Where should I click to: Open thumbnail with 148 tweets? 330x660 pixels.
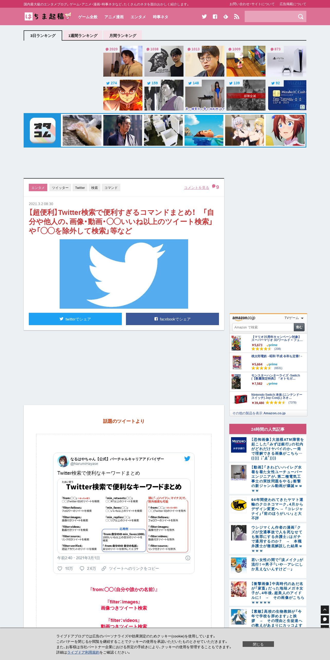click(x=205, y=95)
